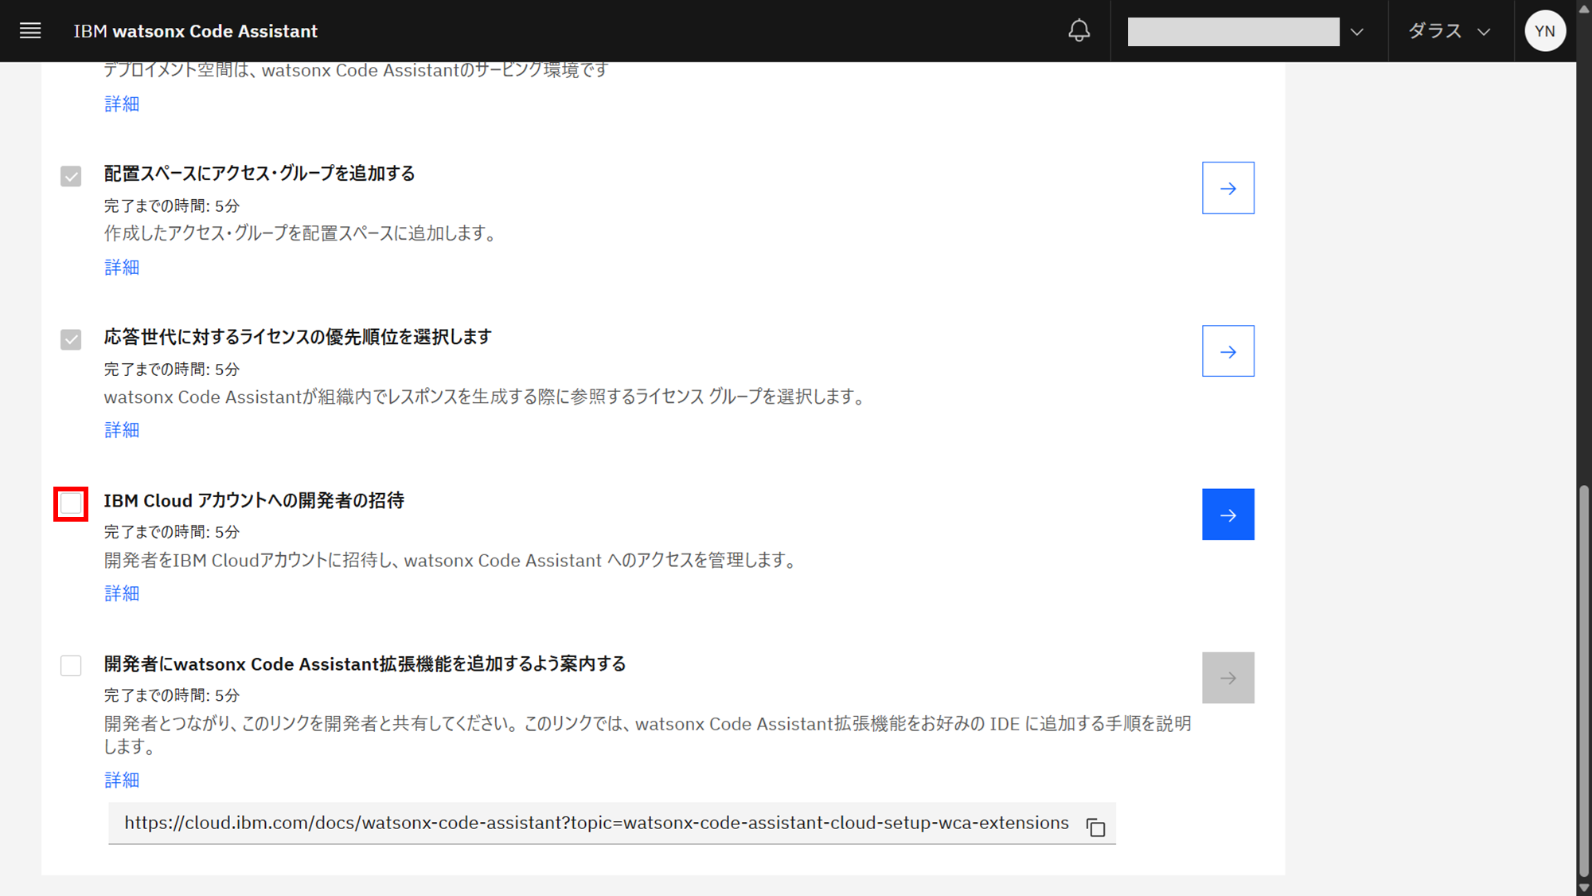Check the 拡張機能を追加するよう案内する checkbox
Screen dimensions: 1592x896
71,666
